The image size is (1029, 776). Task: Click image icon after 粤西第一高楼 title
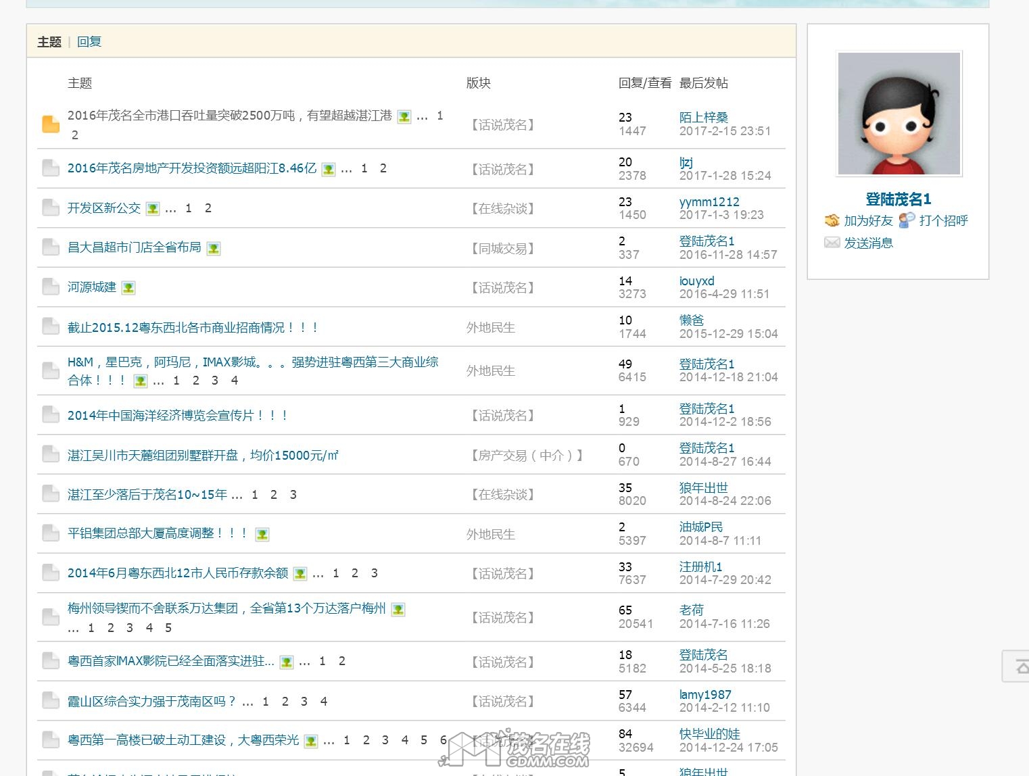coord(311,741)
